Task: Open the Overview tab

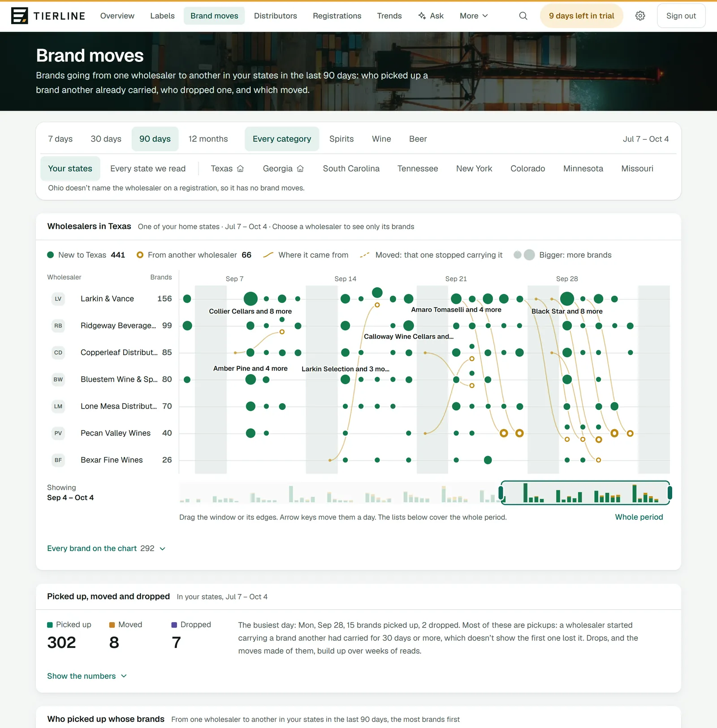Action: tap(117, 16)
